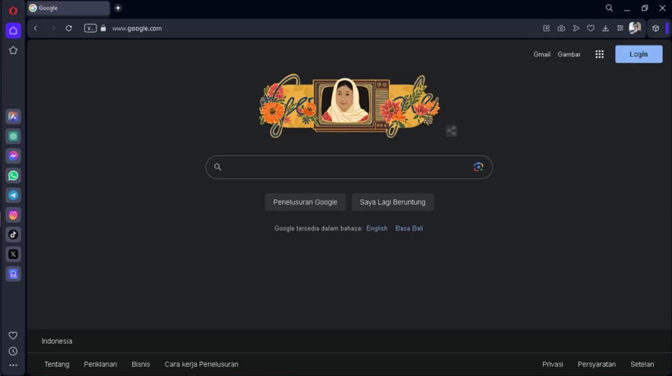Launch Aria AI from the sidebar
Viewport: 672px width, 376px height.
point(13,117)
